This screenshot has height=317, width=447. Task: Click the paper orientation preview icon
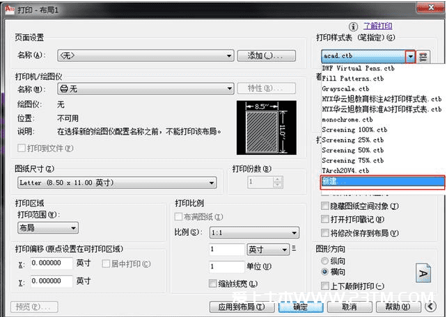(423, 273)
